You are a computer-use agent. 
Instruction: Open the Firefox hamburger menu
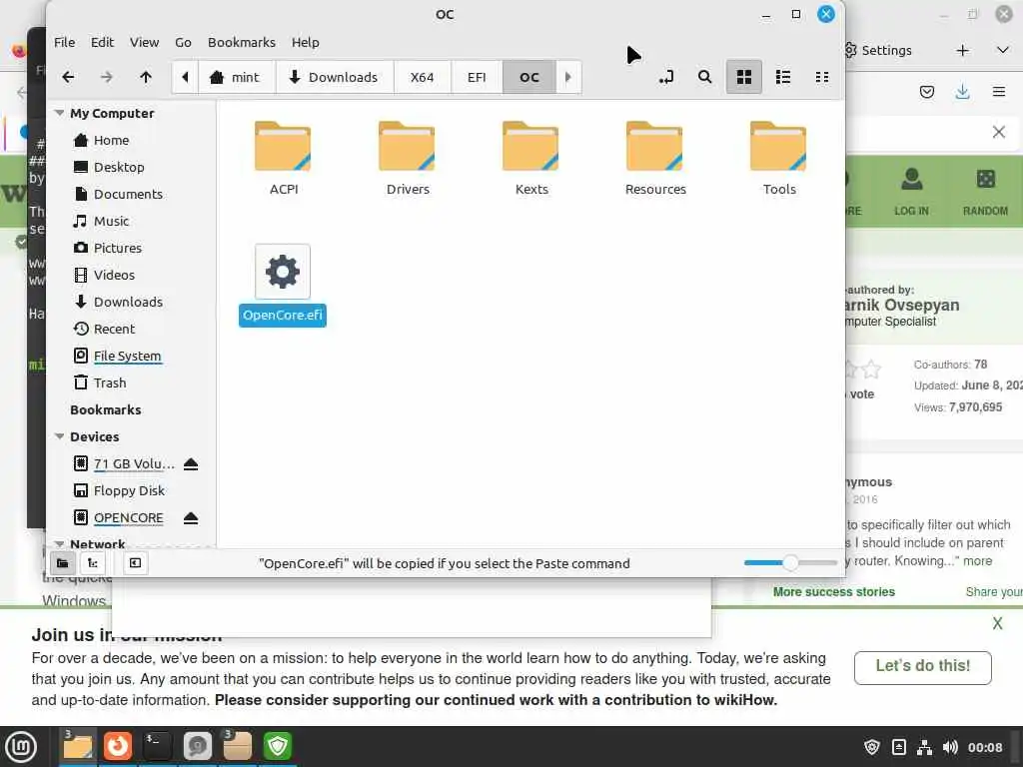(x=999, y=92)
